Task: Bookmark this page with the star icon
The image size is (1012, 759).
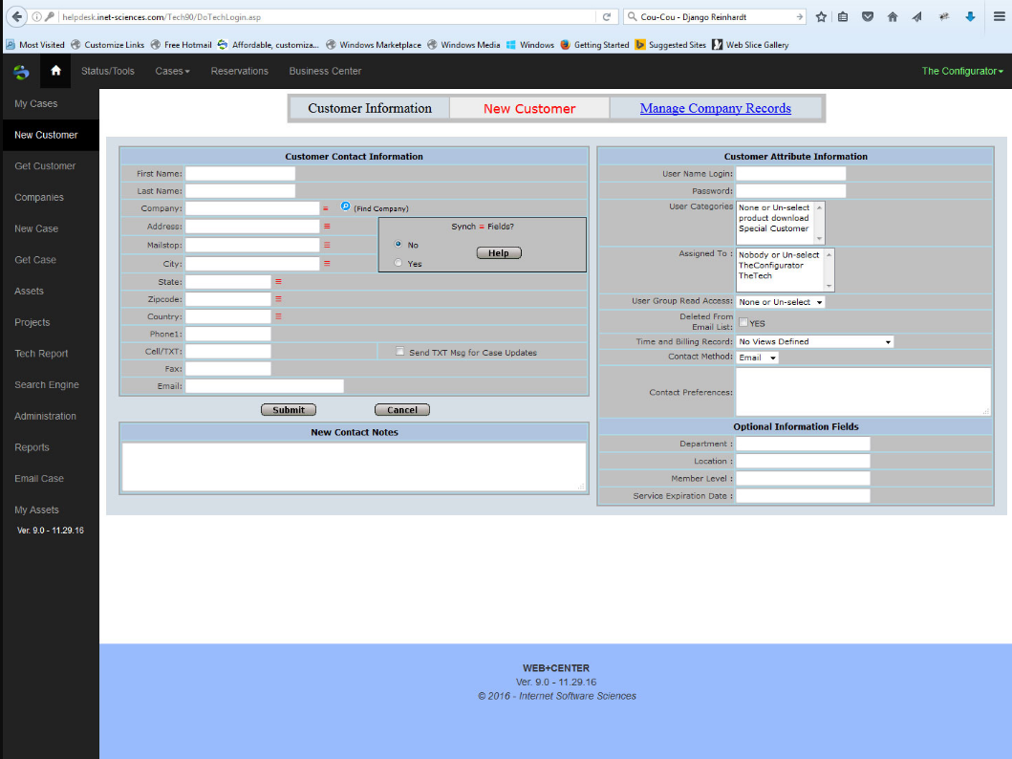Action: (819, 16)
